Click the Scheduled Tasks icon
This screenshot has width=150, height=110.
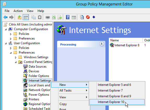25,109
